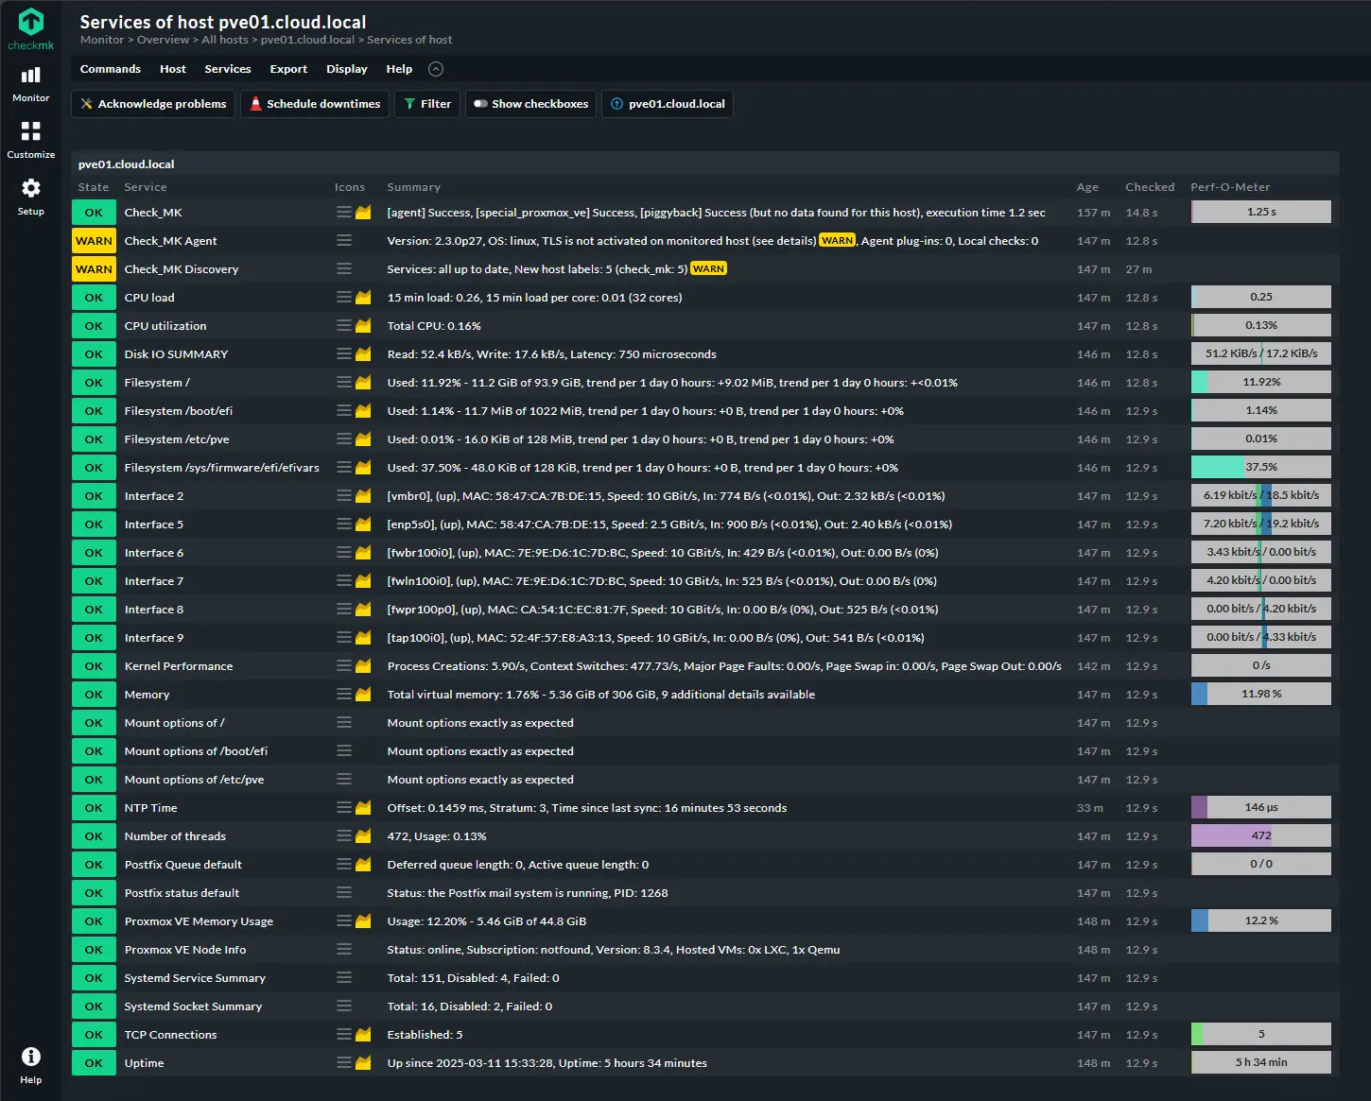
Task: Click the Filesystem /sys/firmware/efi/efivars Perf-O-Meter bar
Action: [1261, 468]
